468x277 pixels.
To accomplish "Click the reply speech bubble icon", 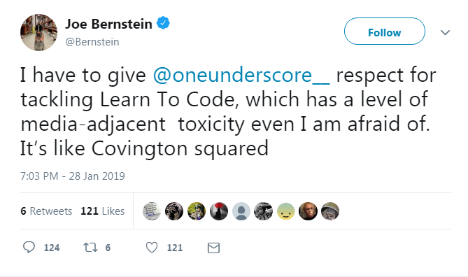I will pos(29,247).
